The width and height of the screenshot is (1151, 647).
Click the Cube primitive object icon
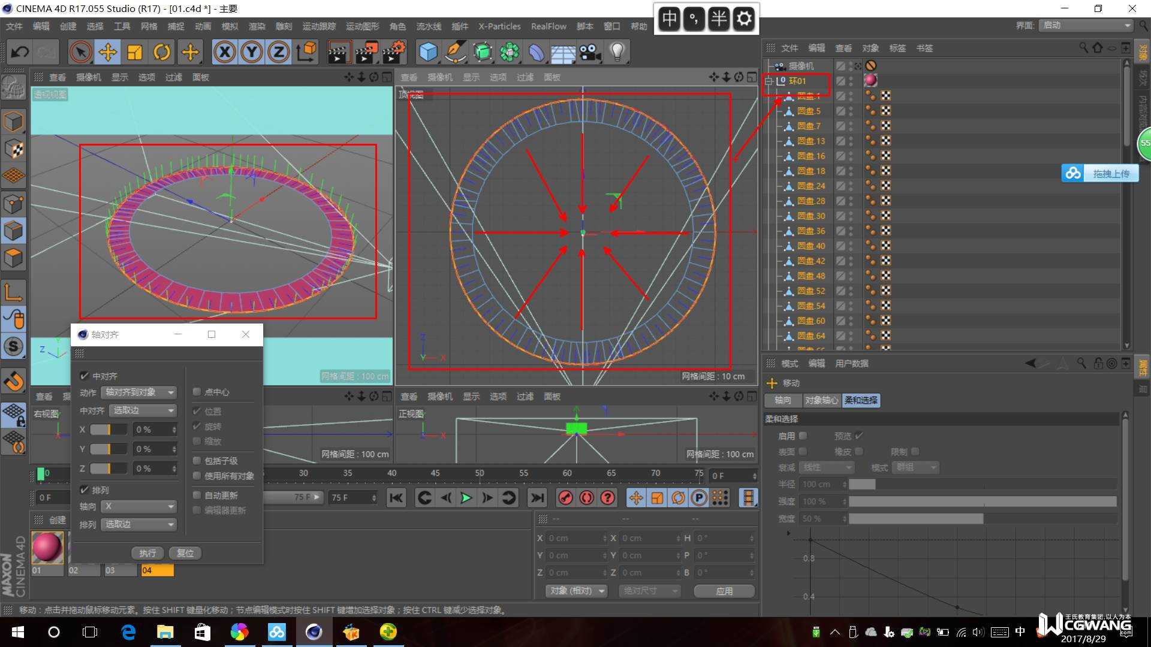(428, 52)
